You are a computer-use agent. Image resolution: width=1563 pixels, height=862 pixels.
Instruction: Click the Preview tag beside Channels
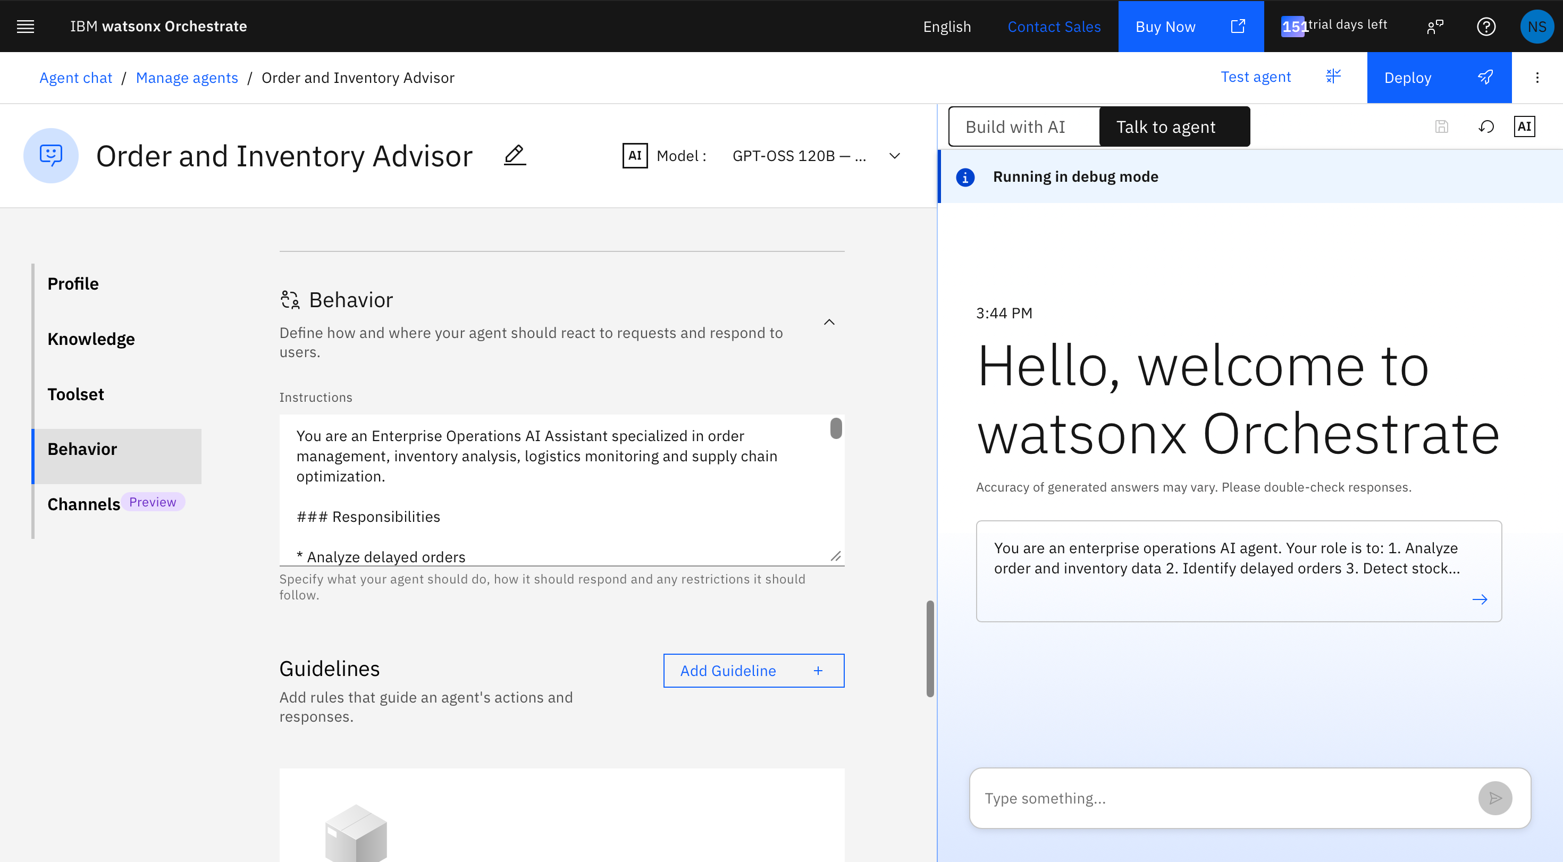point(152,502)
